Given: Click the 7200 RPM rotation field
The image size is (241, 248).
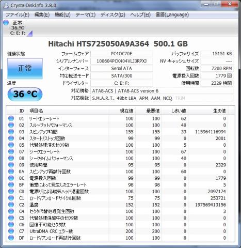Looking at the screenshot, I should [x=217, y=68].
